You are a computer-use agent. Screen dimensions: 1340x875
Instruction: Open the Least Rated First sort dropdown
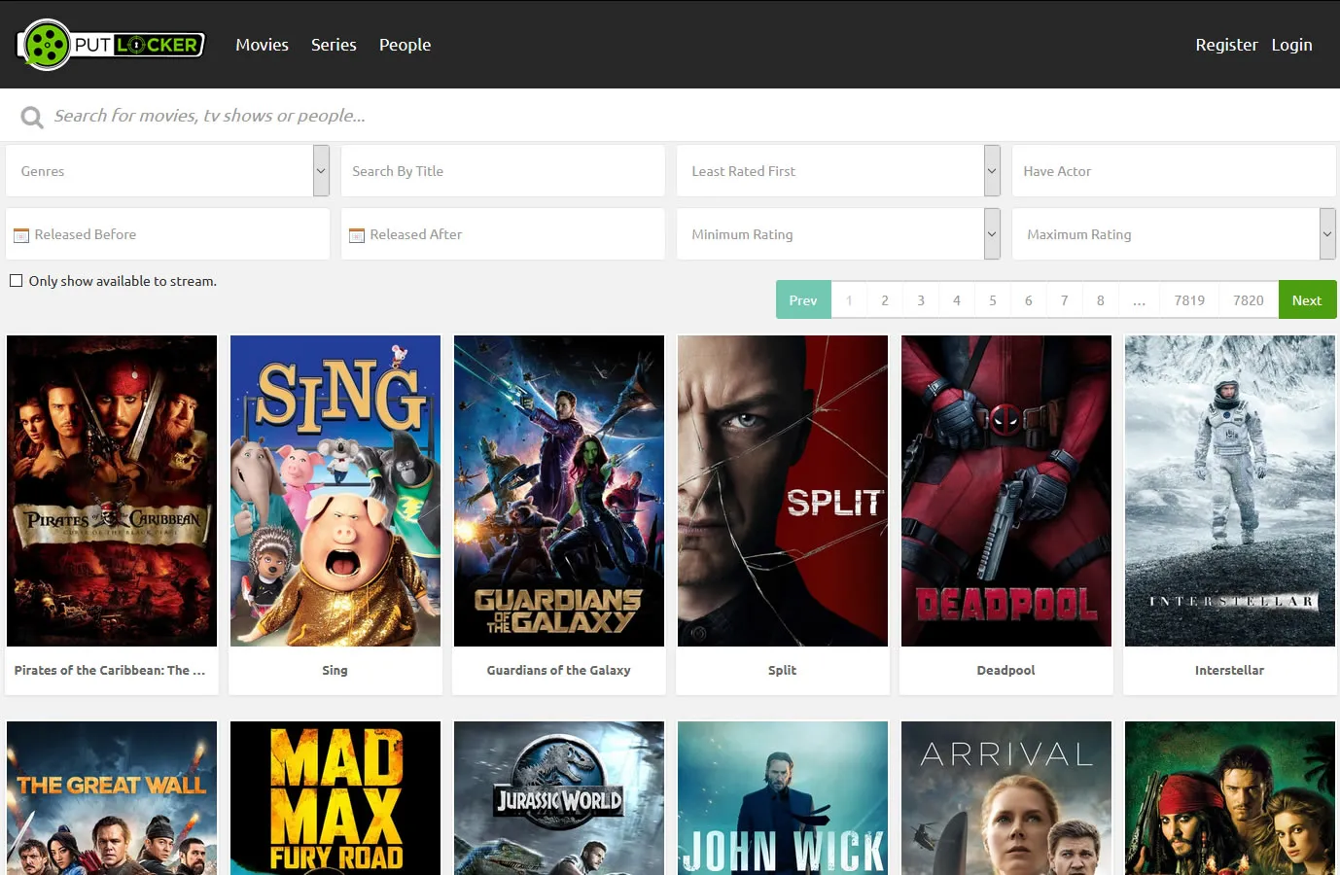838,171
